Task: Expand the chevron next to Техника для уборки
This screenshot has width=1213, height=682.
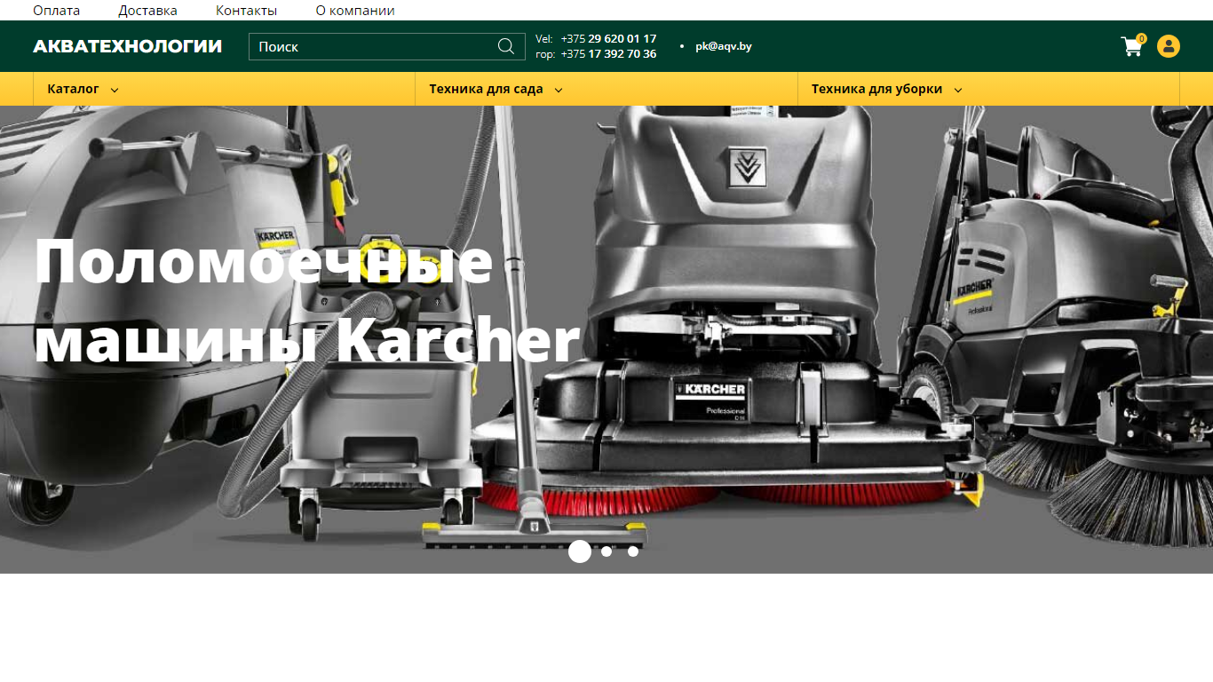Action: pyautogui.click(x=958, y=90)
